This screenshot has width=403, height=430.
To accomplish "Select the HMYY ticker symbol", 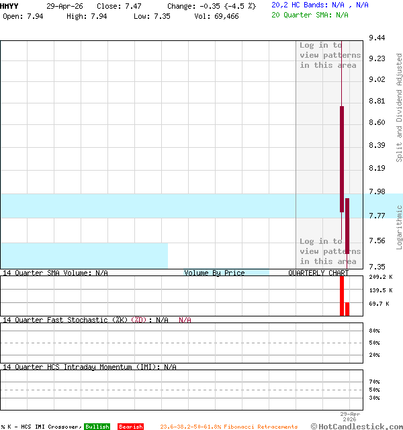I will (x=9, y=5).
